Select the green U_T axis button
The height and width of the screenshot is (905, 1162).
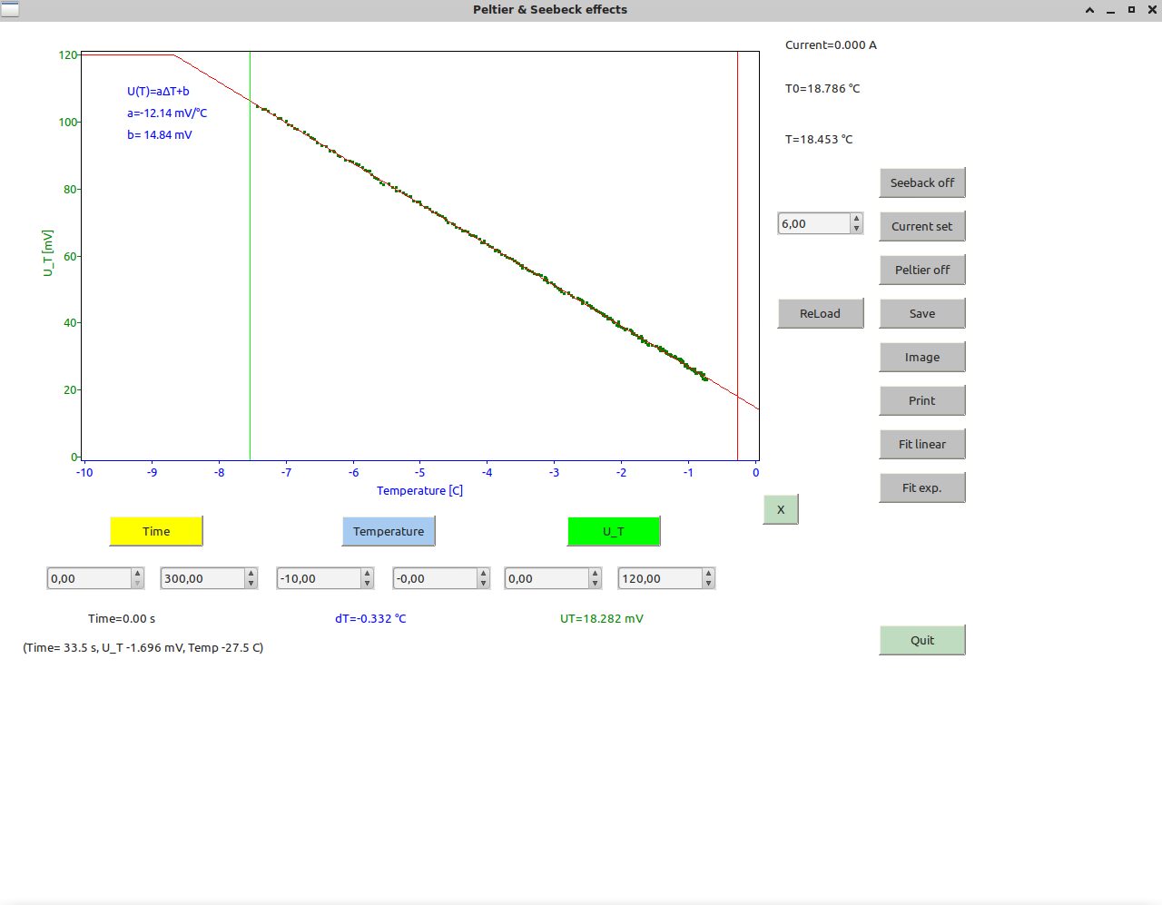coord(614,531)
